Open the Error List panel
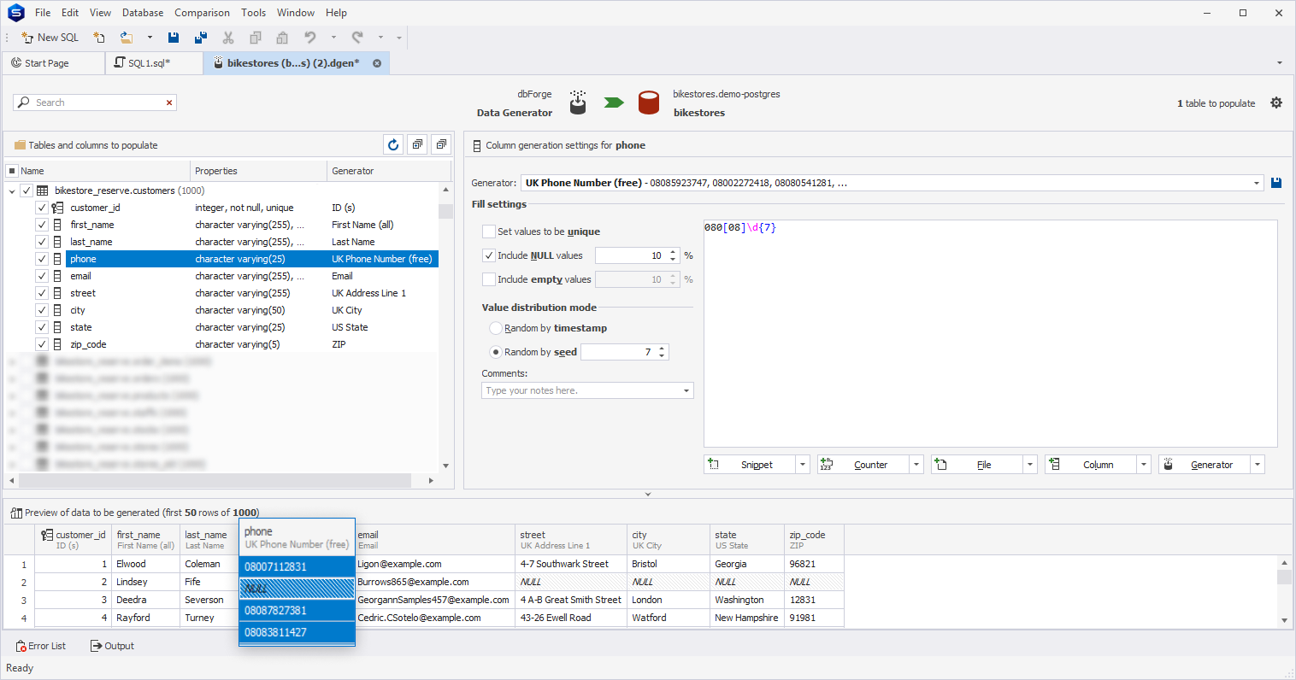 tap(41, 646)
